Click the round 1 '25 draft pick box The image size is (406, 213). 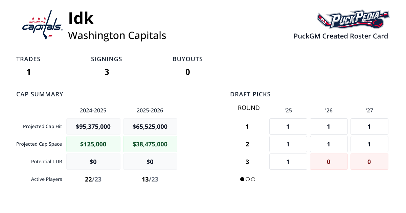pos(288,126)
